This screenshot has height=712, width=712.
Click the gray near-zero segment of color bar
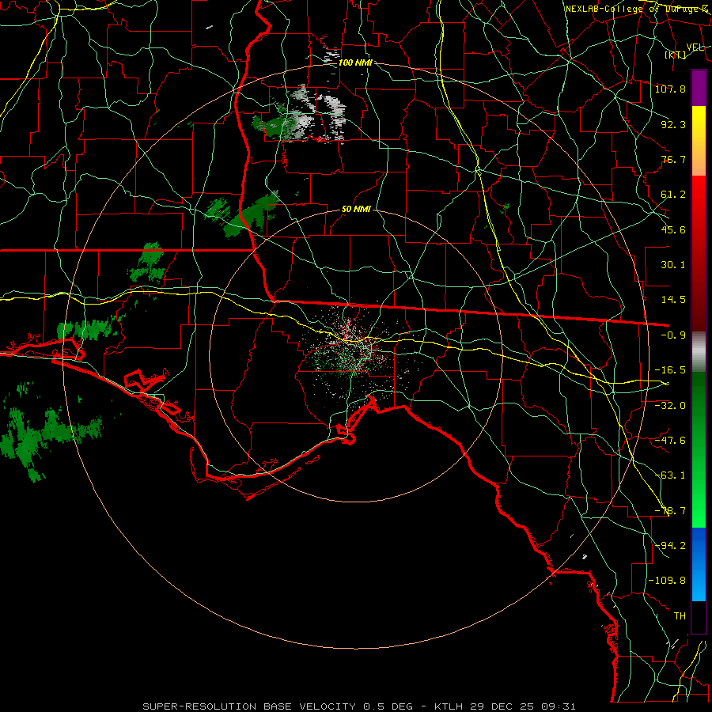pos(699,352)
